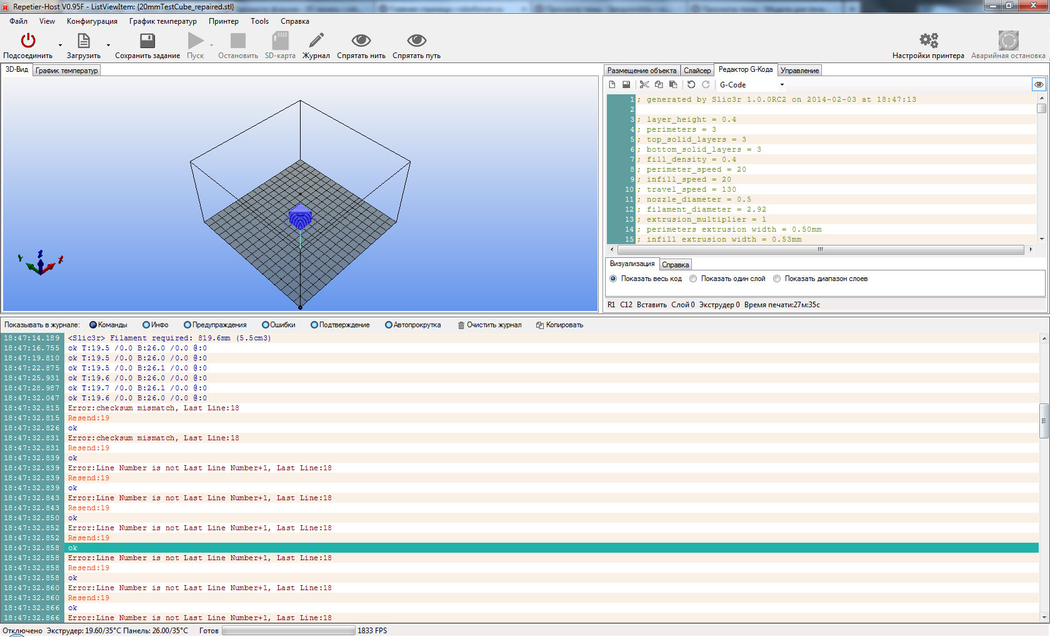This screenshot has width=1050, height=637.
Task: Open the Журнал pencil icon
Action: click(316, 41)
